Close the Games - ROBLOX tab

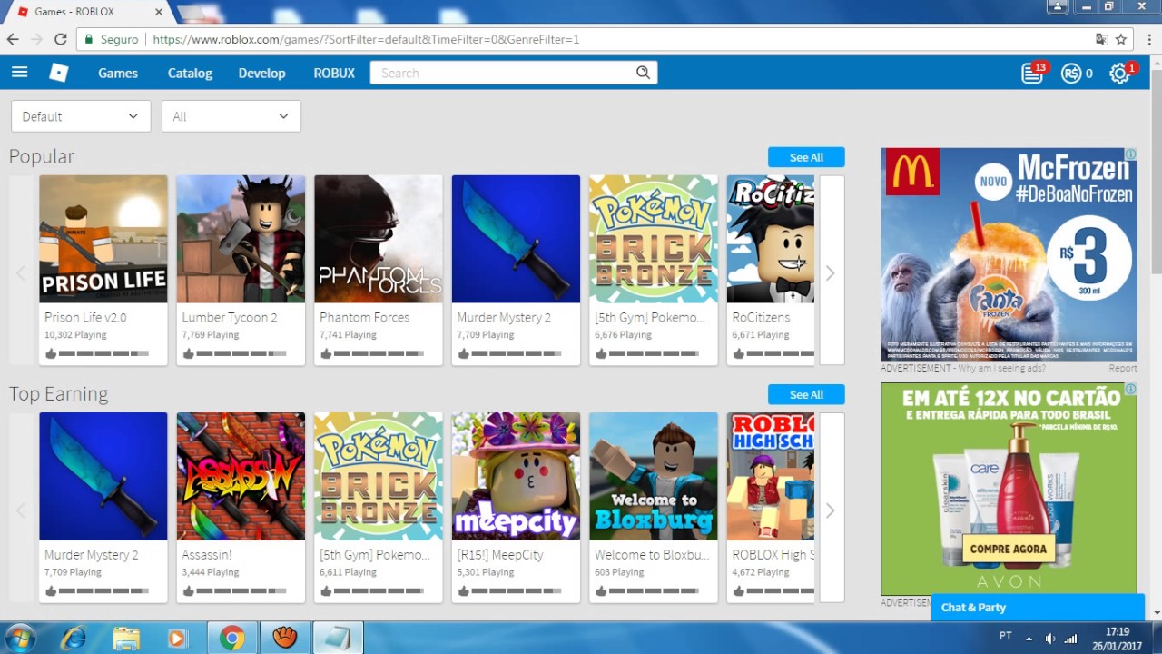pyautogui.click(x=158, y=12)
